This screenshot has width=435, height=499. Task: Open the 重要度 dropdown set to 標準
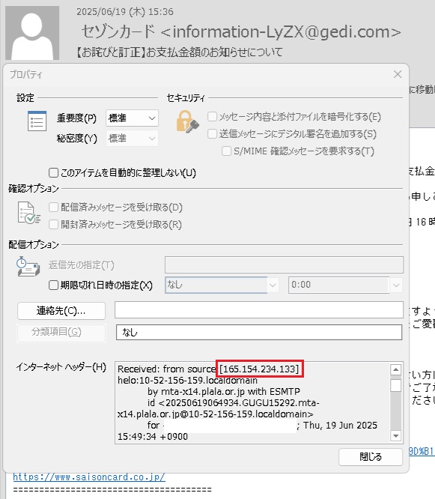click(132, 118)
